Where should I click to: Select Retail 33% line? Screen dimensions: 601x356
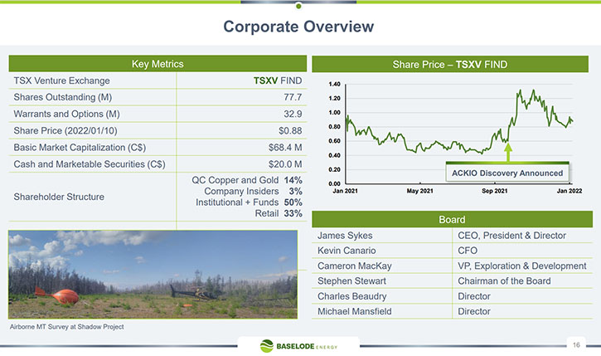(x=279, y=213)
